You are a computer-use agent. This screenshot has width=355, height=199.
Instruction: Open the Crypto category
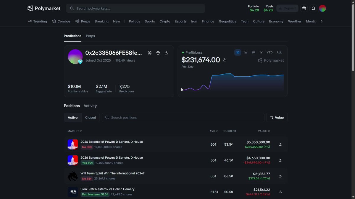165,21
